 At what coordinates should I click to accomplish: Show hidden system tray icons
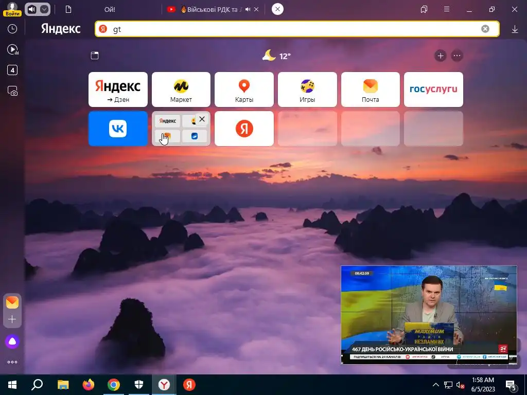435,385
